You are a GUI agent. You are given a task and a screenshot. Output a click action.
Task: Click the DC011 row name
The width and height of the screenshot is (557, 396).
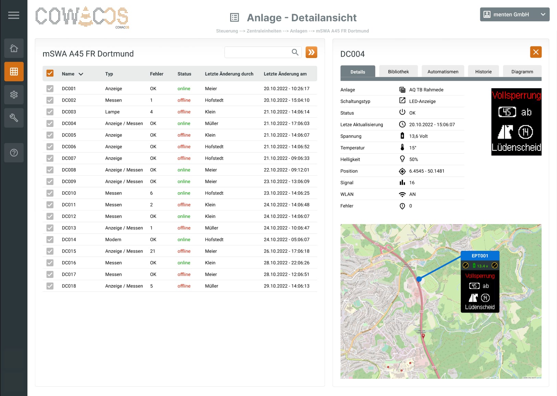coord(69,205)
